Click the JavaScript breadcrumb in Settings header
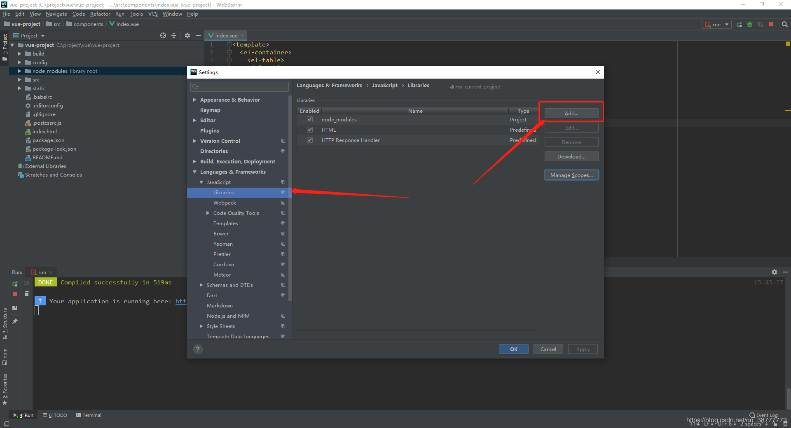 [385, 86]
